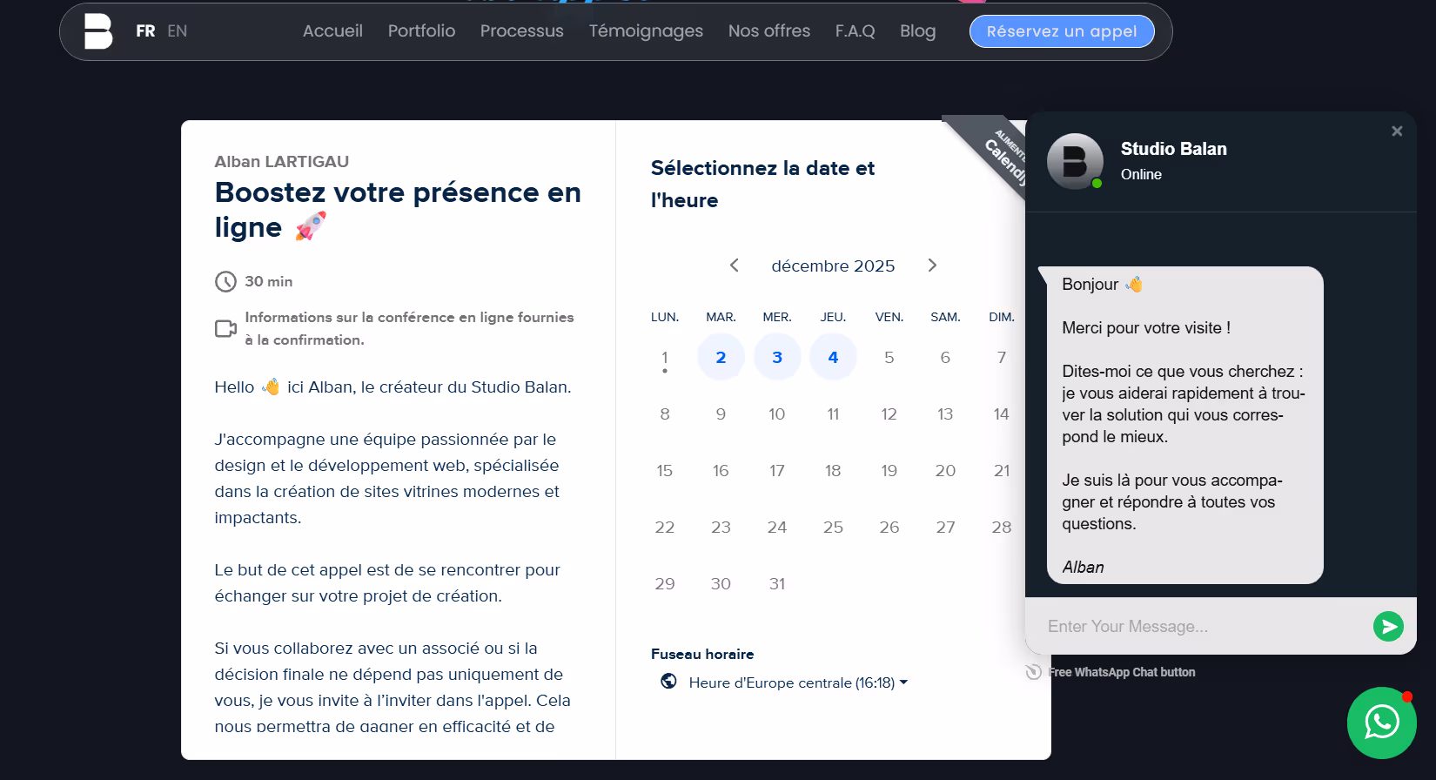The height and width of the screenshot is (780, 1436).
Task: Open the Témoignages menu item
Action: (646, 31)
